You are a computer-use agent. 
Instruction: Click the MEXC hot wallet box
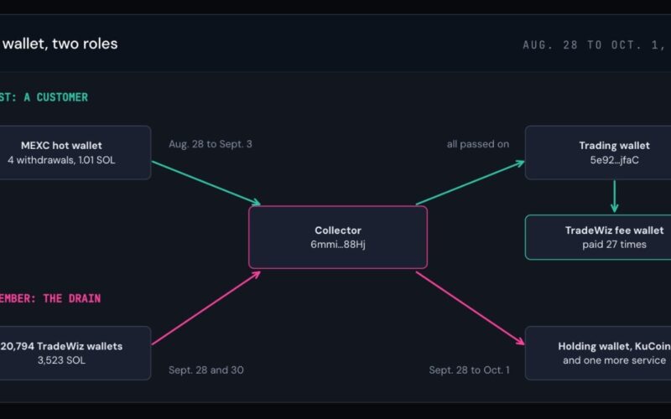pos(75,153)
